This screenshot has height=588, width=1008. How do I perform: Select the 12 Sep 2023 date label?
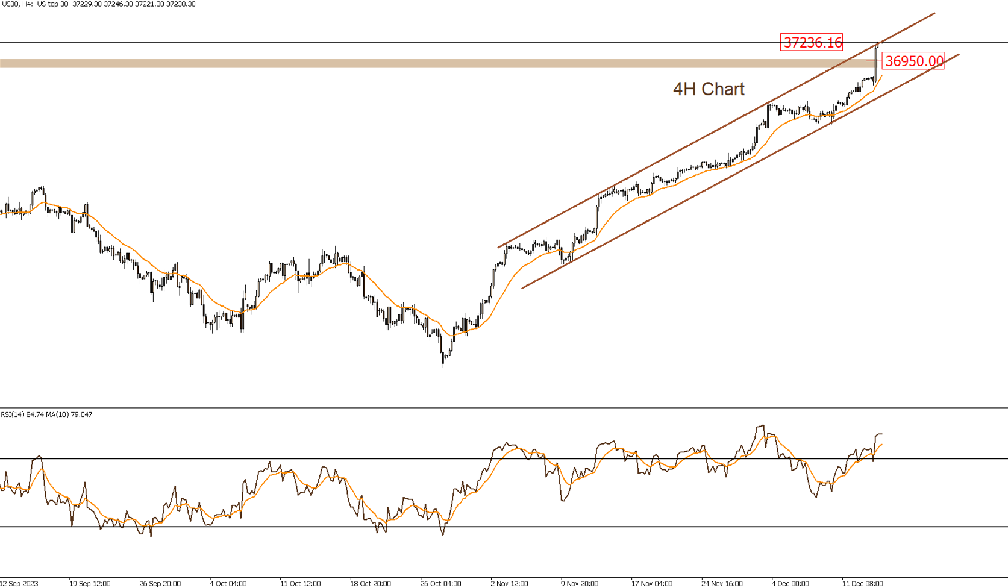[19, 583]
